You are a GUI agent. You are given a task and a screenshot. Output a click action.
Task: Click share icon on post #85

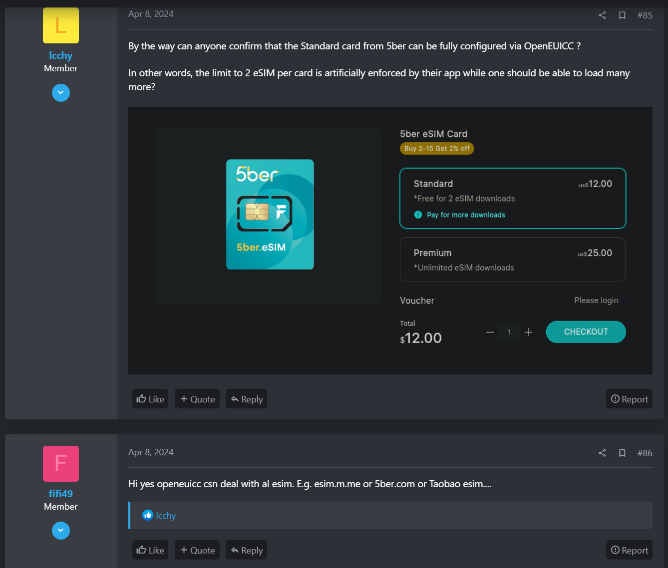click(602, 15)
